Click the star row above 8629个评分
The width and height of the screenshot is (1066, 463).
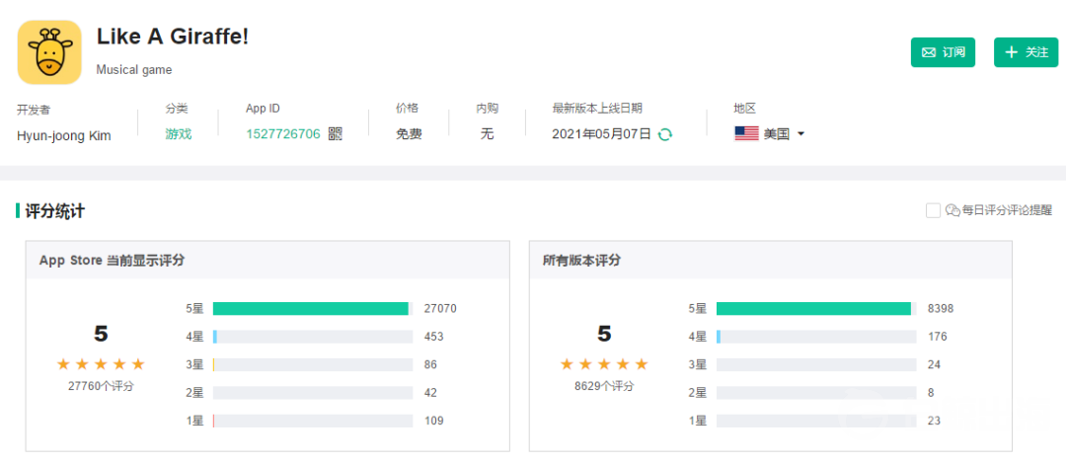pos(604,364)
